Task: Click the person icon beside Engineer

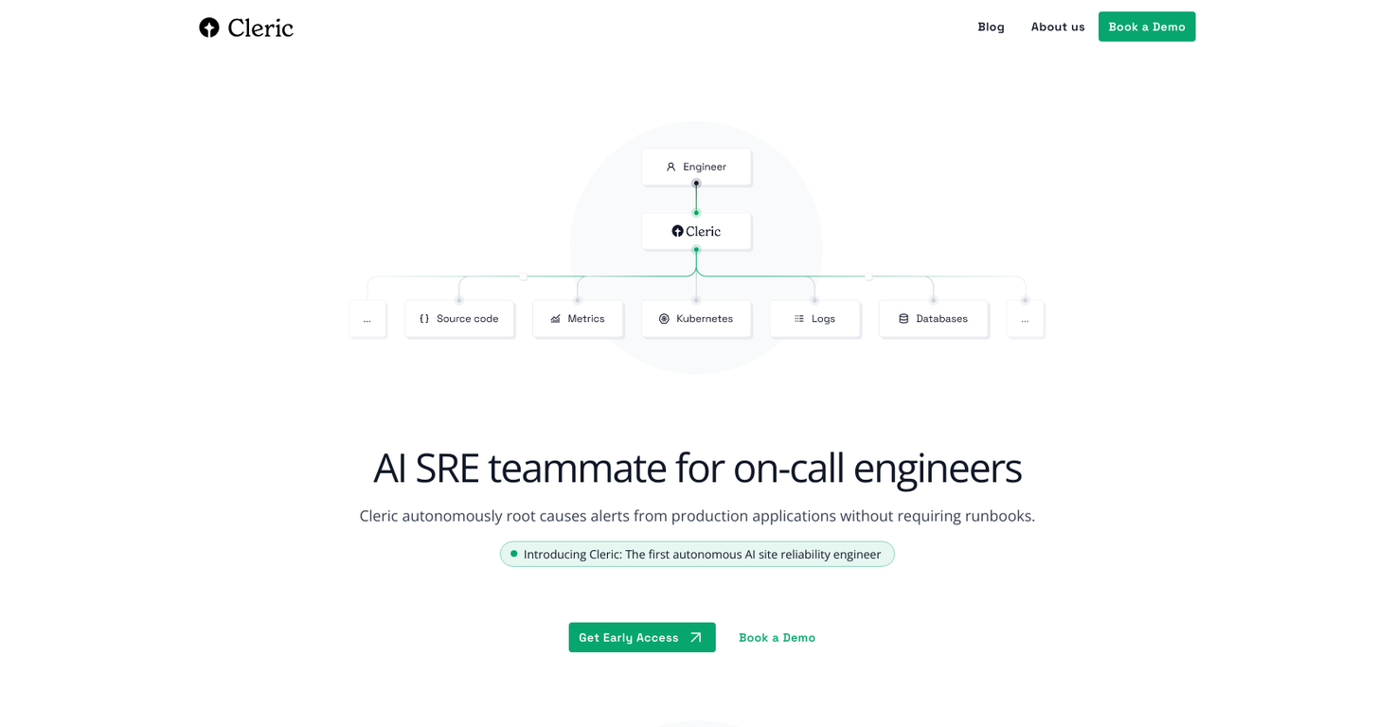Action: 671,167
